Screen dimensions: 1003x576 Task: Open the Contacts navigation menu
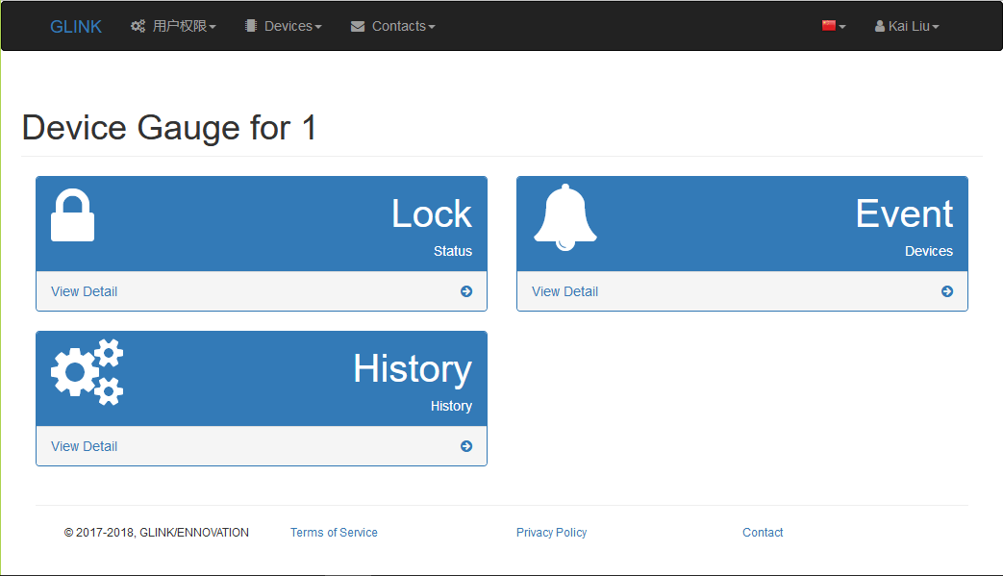click(x=392, y=26)
